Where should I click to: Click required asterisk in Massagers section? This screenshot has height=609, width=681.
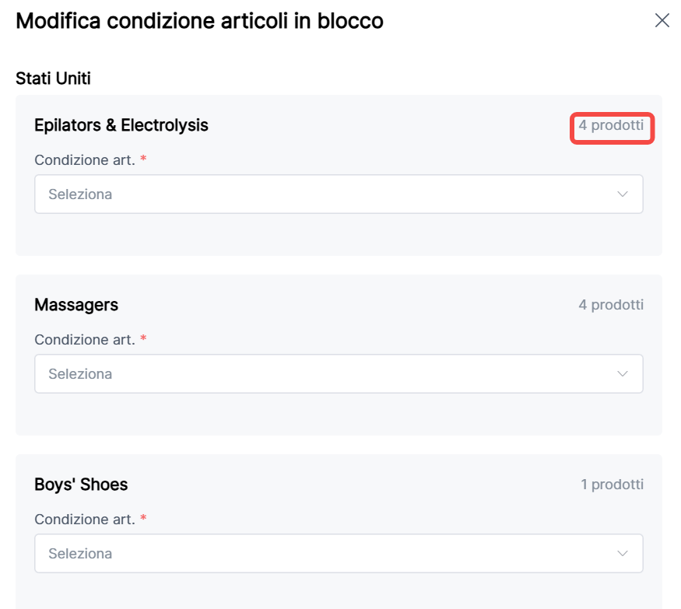pos(143,340)
